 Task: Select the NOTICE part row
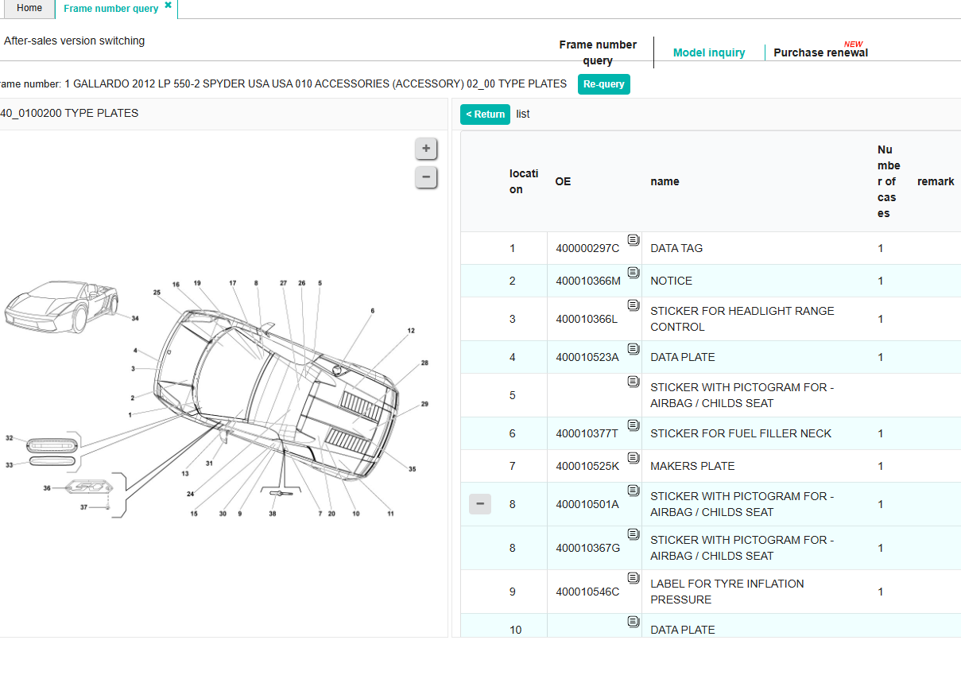[x=671, y=281]
